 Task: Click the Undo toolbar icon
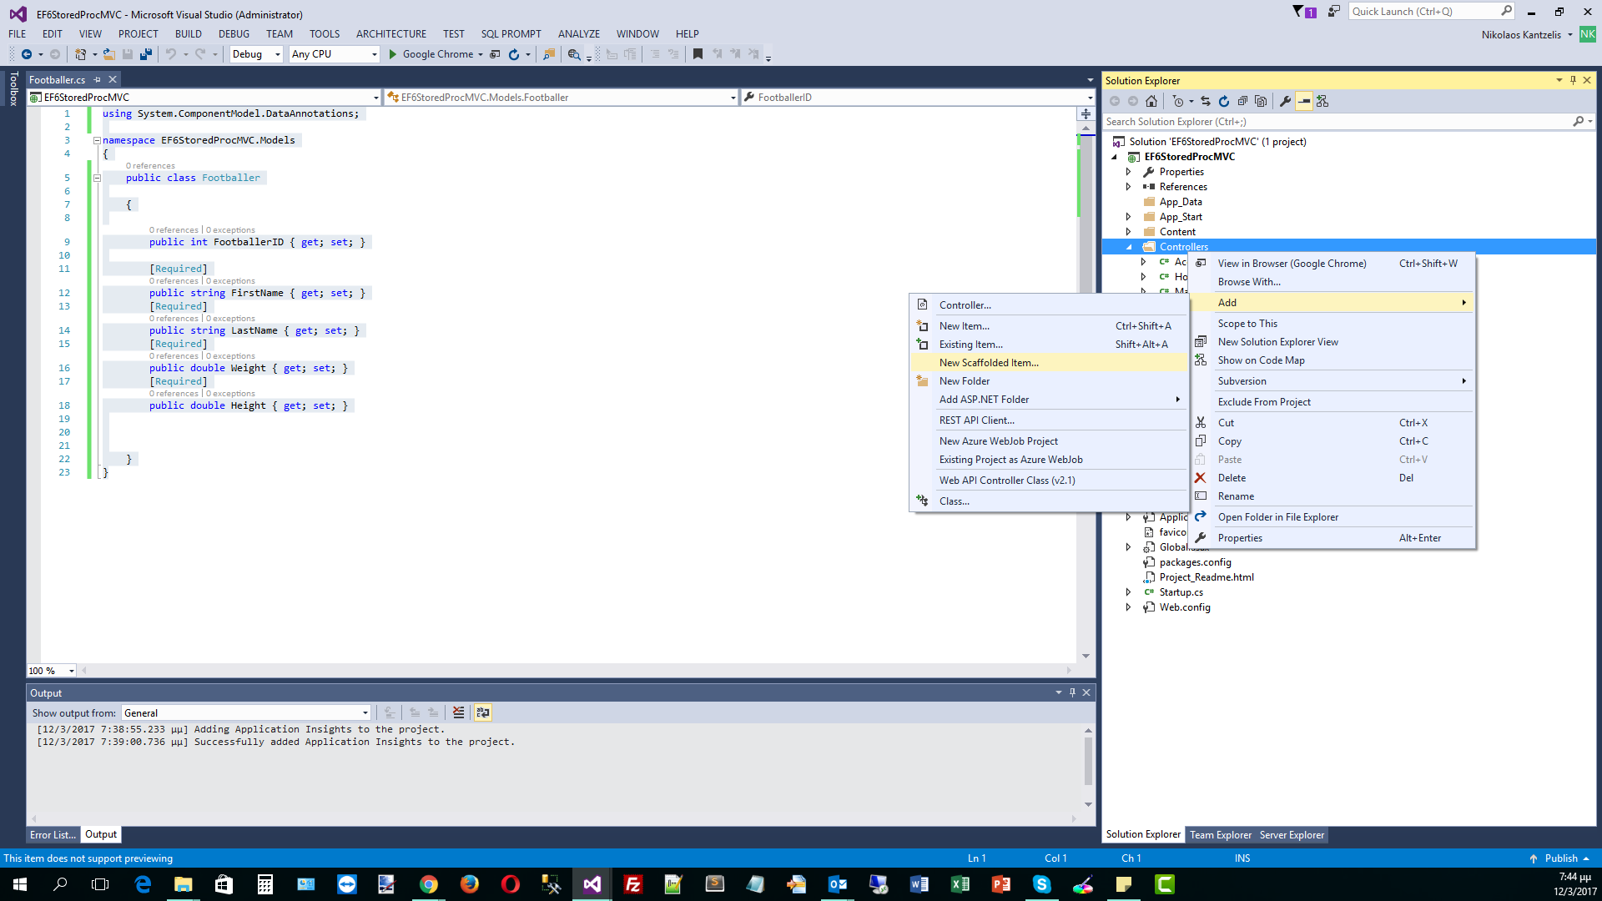point(171,54)
